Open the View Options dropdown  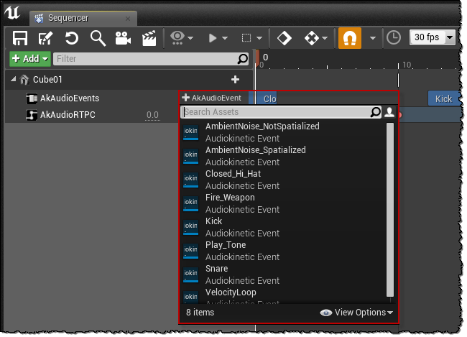pos(356,313)
